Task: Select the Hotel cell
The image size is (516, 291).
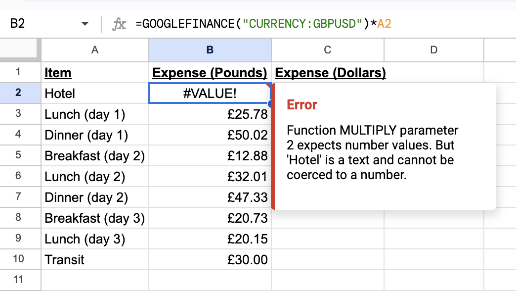Action: pos(94,93)
